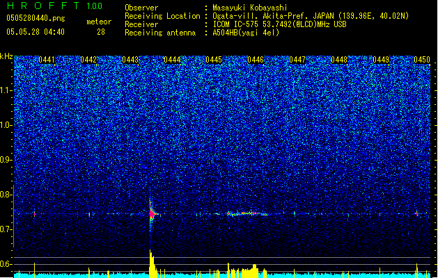This screenshot has height=278, width=438.
Task: Click the 0450 time marker
Action: click(422, 60)
